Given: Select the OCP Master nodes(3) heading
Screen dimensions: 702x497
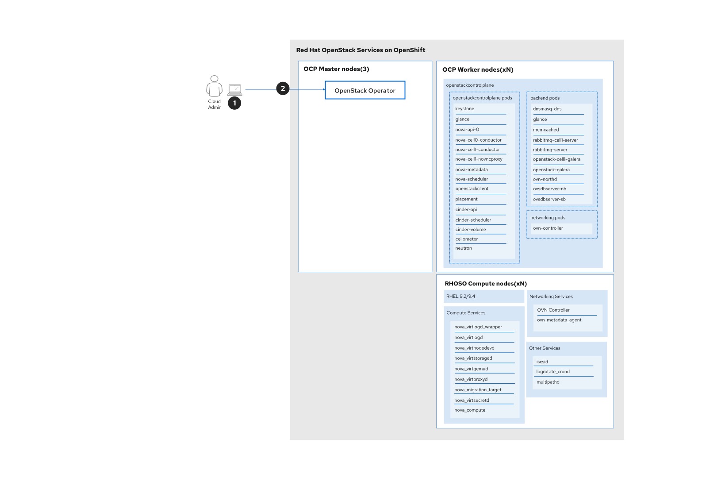Looking at the screenshot, I should point(336,69).
